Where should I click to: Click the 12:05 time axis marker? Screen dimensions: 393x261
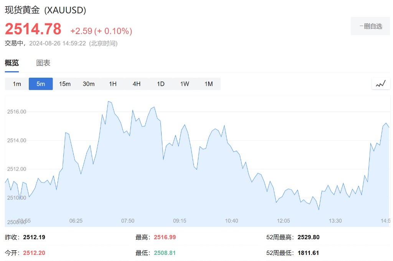pyautogui.click(x=284, y=221)
